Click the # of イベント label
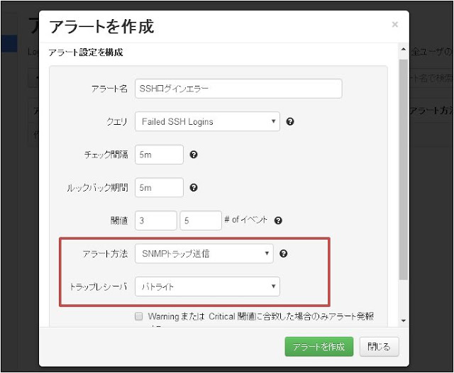 246,220
